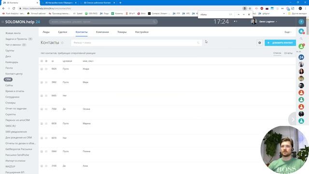Open WAZZUP in the left menu
Viewport: 309px width, 174px height.
pos(10,166)
